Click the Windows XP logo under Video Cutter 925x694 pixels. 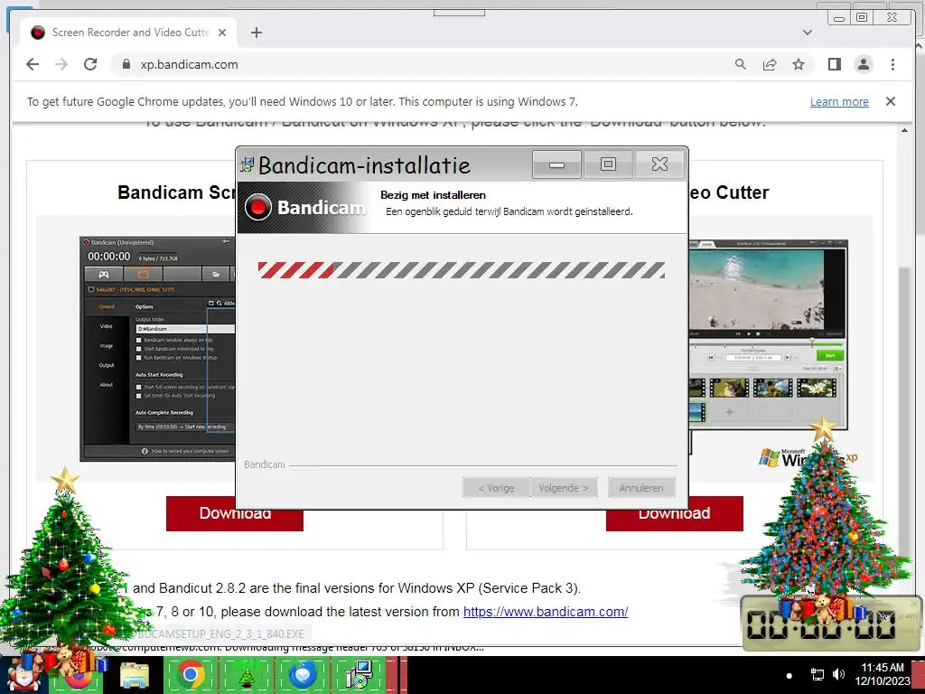(x=807, y=457)
